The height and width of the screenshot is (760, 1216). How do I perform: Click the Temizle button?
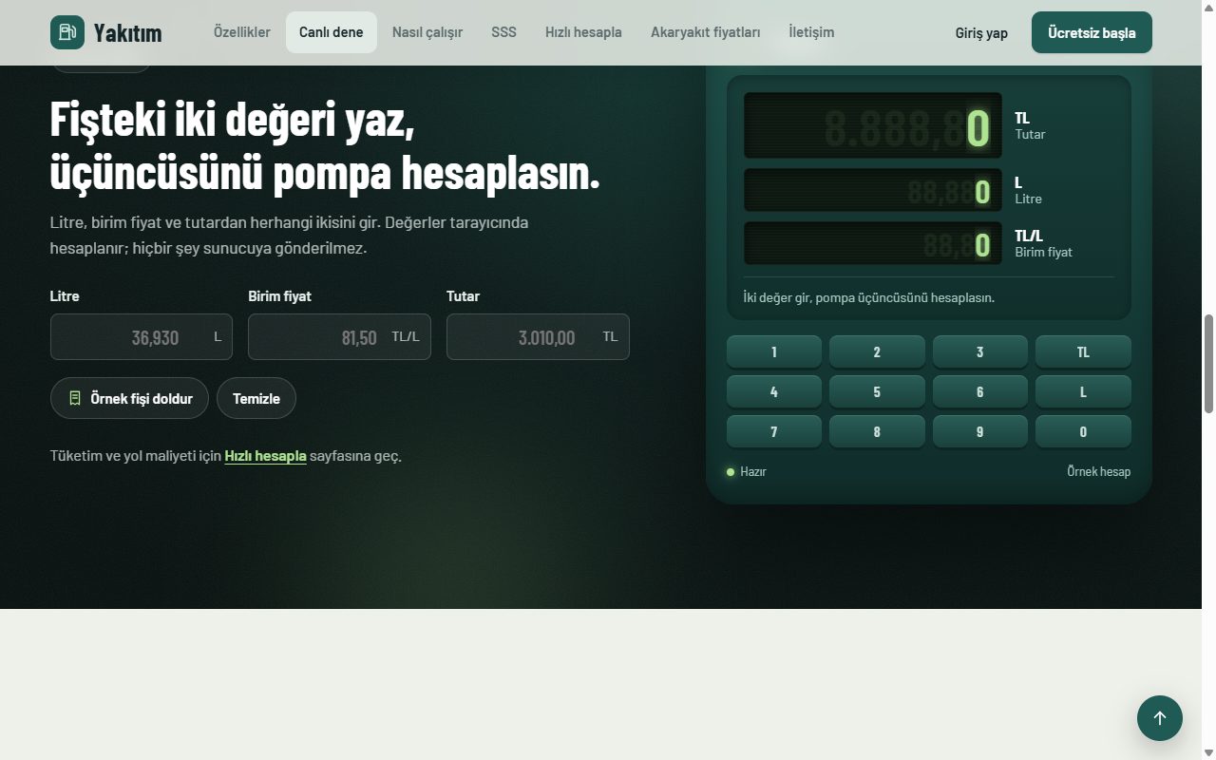point(256,398)
